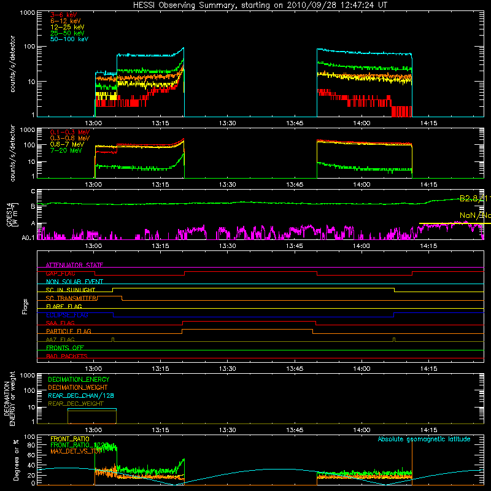Viewport: 491px width, 491px height.
Task: Select the red '3-6 keV' legend label
Action: pyautogui.click(x=64, y=15)
